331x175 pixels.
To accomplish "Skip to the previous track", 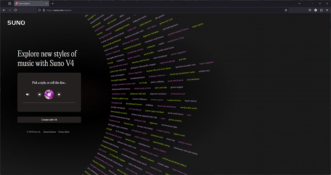I will [x=39, y=94].
